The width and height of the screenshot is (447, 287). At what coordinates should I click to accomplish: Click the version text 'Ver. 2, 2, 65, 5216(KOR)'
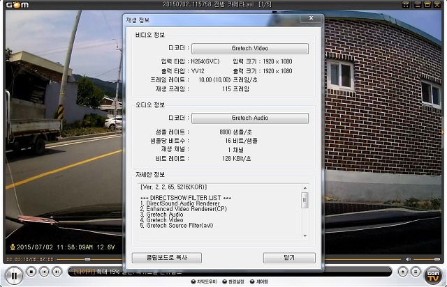click(173, 187)
